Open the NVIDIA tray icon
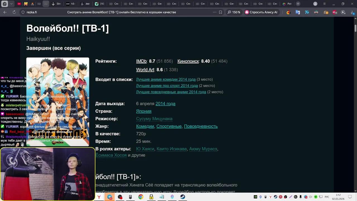 [x=255, y=197]
